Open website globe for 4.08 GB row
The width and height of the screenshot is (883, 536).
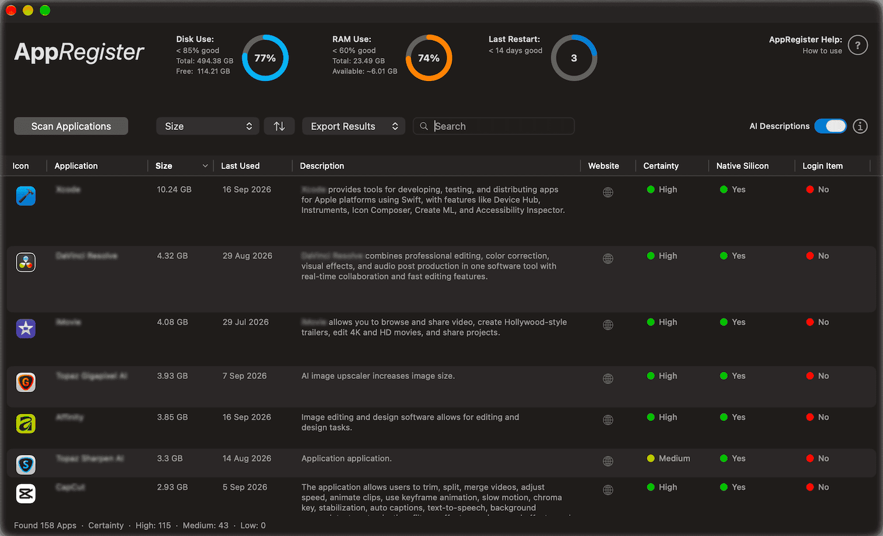pyautogui.click(x=608, y=325)
